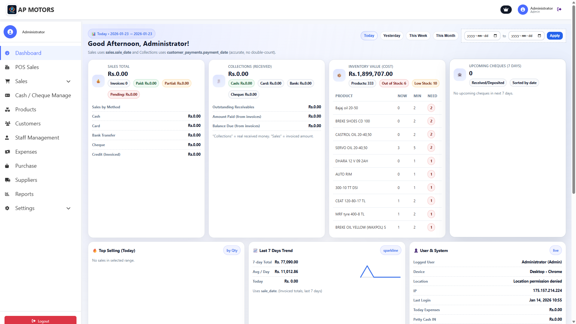Select the This Week date filter
Viewport: 576px width, 324px height.
pos(418,36)
